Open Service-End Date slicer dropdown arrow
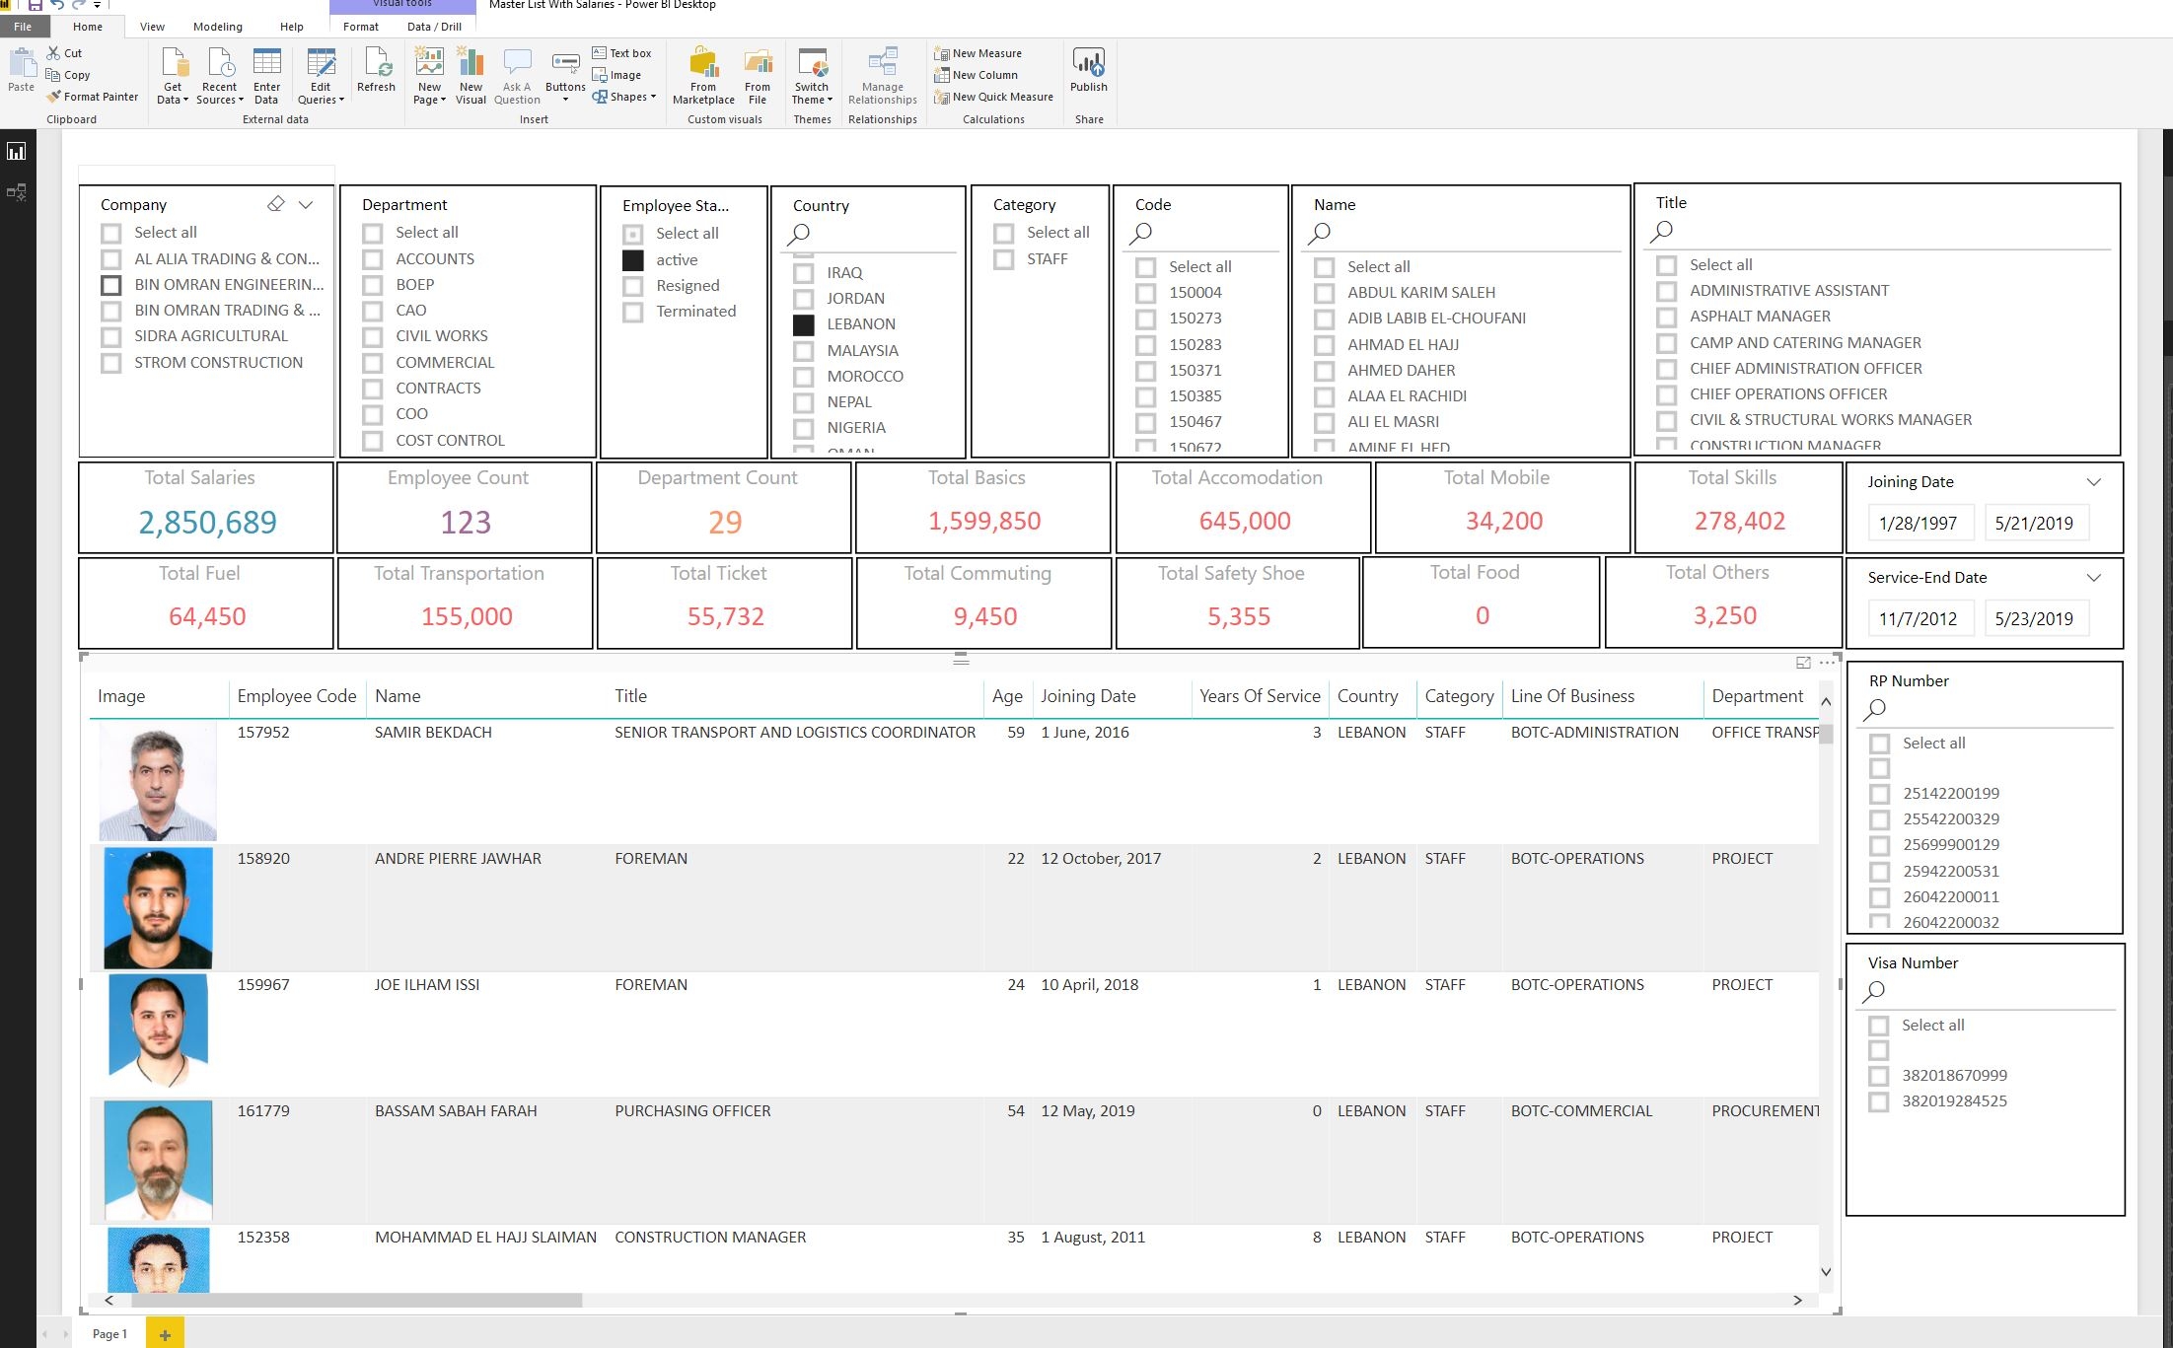This screenshot has height=1348, width=2173. 2094,578
